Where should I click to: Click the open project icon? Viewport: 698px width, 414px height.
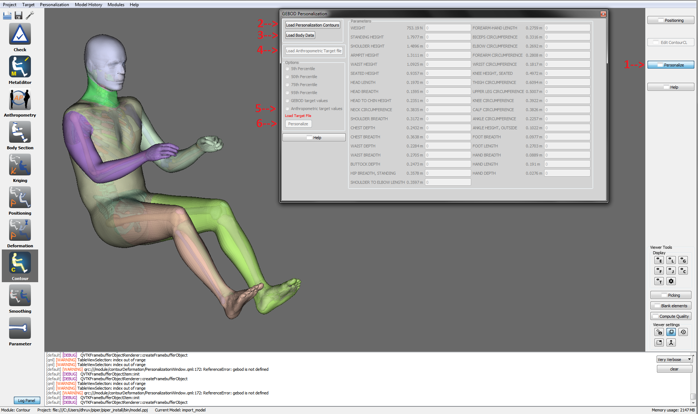click(x=7, y=15)
